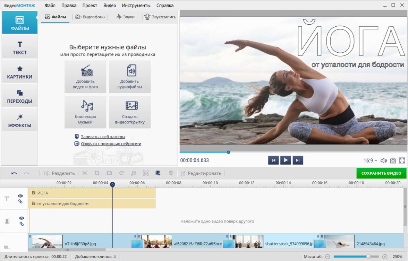
Task: Click the rotate clip icon
Action: (x=121, y=173)
